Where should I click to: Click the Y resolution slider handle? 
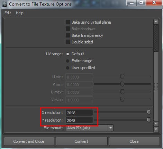pyautogui.click(x=149, y=120)
